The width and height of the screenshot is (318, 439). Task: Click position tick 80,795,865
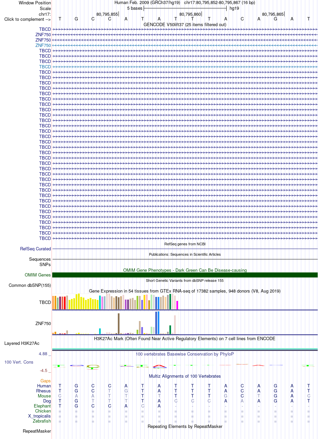coord(273,14)
